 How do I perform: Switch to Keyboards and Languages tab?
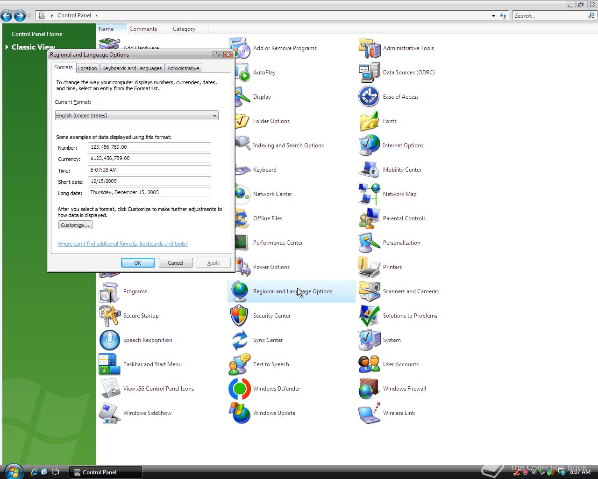(132, 68)
